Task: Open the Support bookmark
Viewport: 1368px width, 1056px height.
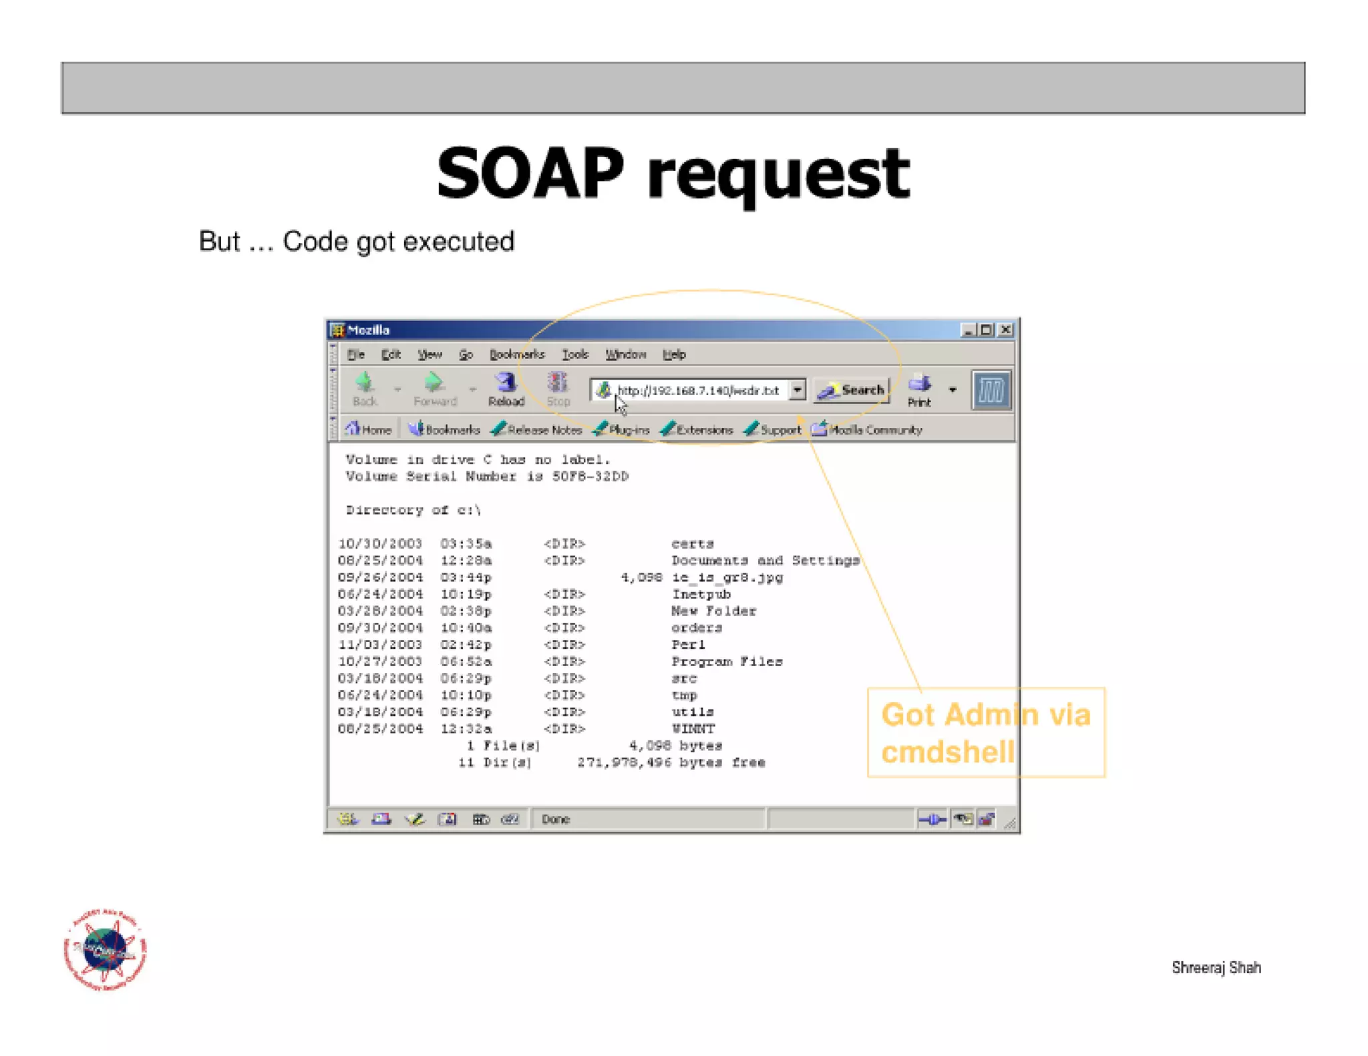Action: coord(772,429)
